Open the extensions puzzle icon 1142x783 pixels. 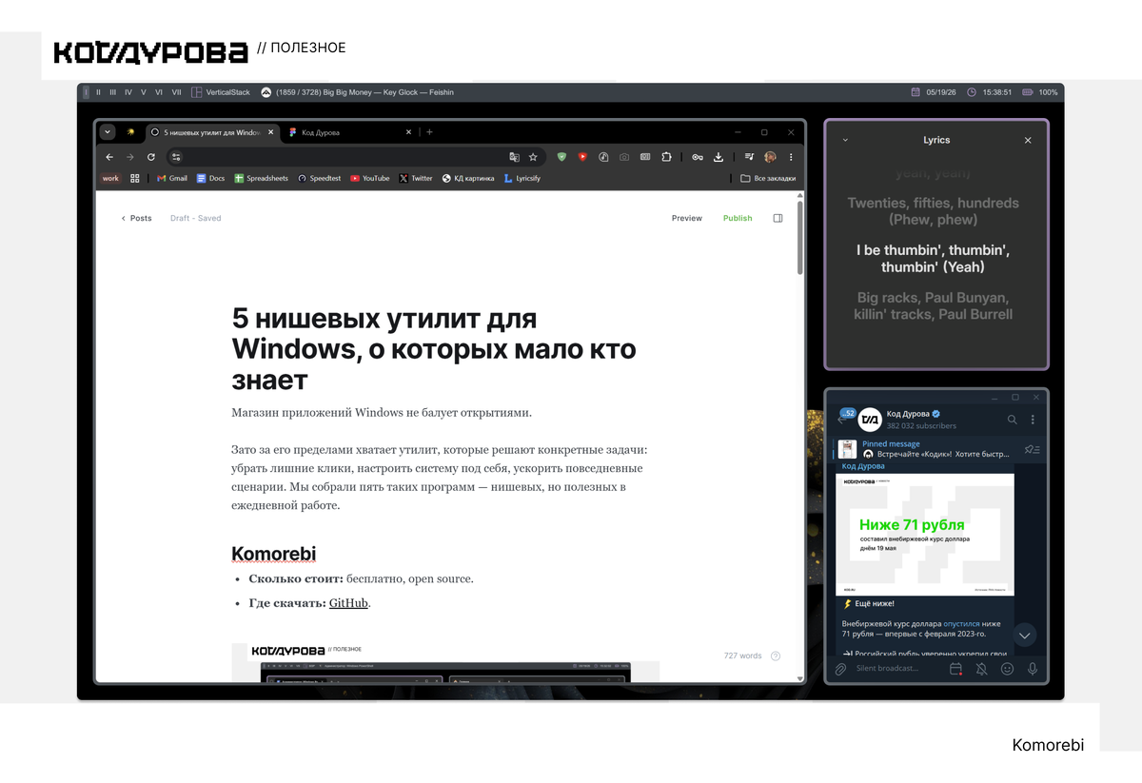click(x=666, y=157)
